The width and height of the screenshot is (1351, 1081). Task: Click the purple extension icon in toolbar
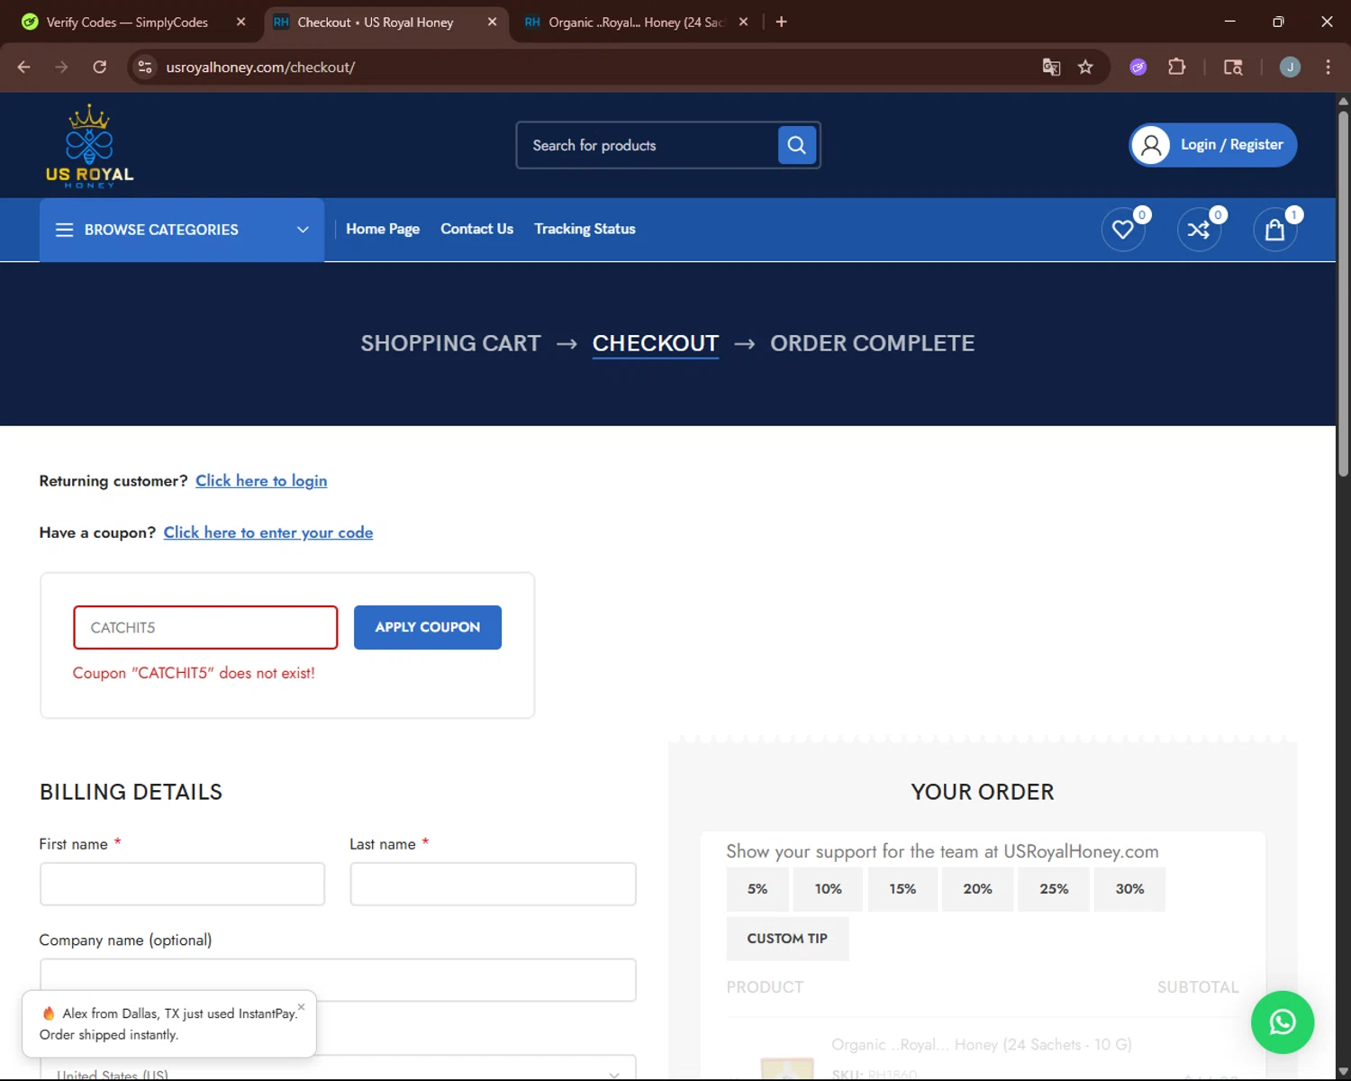(1138, 67)
